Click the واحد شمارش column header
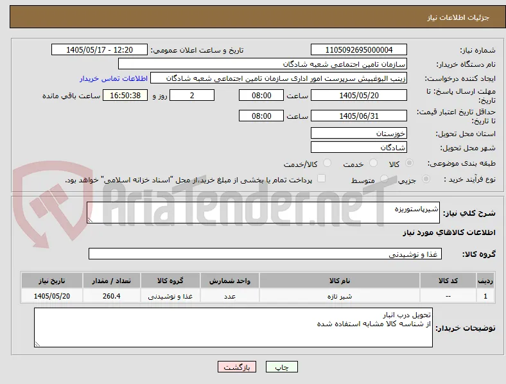The width and height of the screenshot is (506, 384). point(230,281)
